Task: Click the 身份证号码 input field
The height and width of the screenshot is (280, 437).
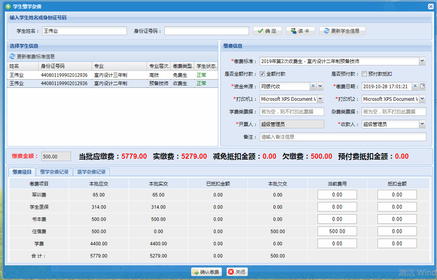Action: (x=206, y=31)
